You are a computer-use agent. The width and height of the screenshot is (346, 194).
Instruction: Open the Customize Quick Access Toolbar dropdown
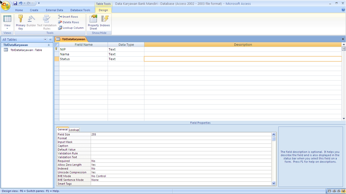[39, 3]
